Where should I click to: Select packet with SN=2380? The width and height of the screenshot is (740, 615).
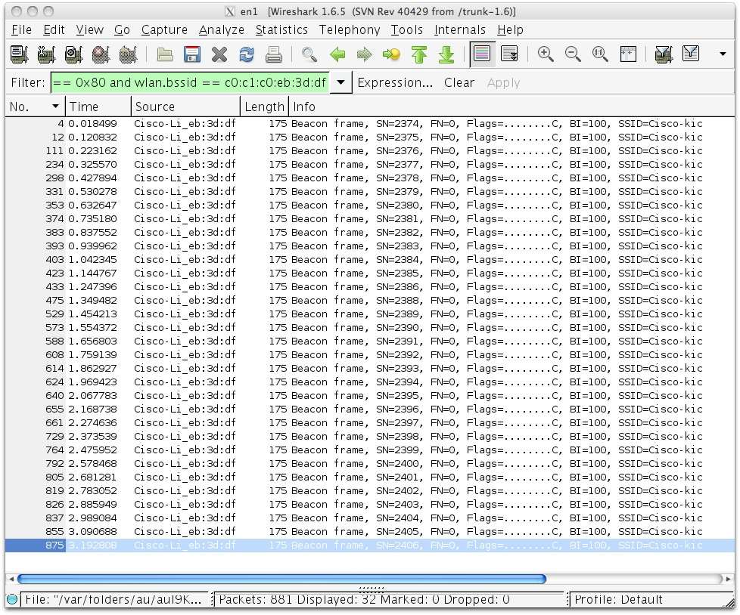[370, 205]
